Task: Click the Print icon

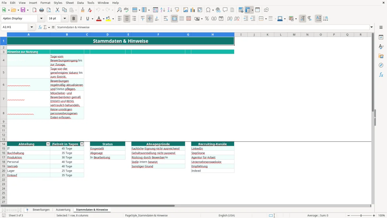Action: tap(42, 10)
